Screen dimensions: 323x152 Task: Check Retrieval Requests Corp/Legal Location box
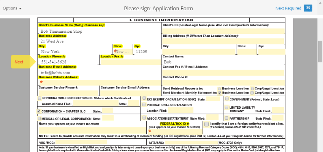[252, 89]
